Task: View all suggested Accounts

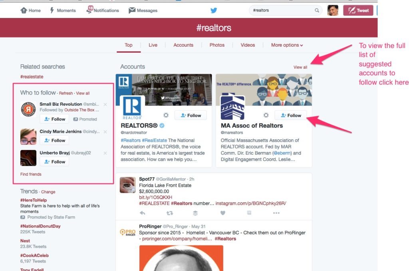Action: (300, 67)
